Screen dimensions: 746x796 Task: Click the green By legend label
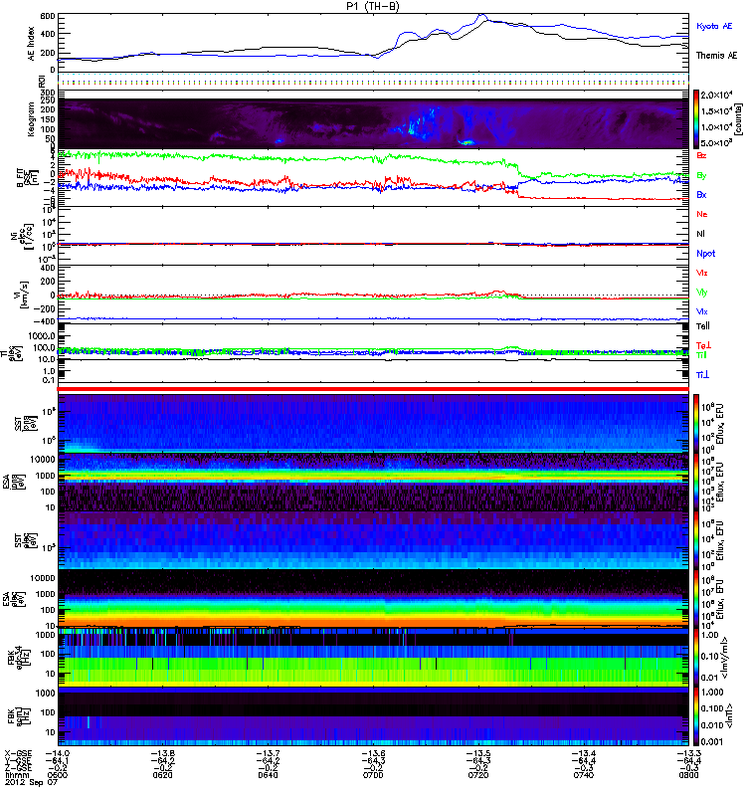tap(701, 176)
